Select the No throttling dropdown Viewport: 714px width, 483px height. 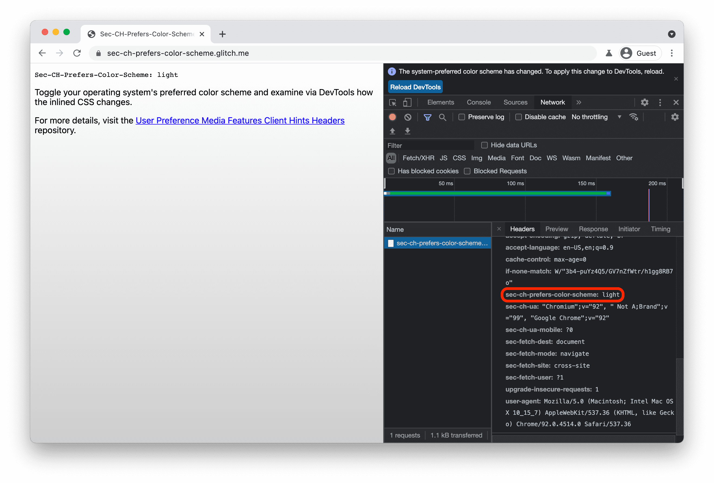click(x=593, y=117)
